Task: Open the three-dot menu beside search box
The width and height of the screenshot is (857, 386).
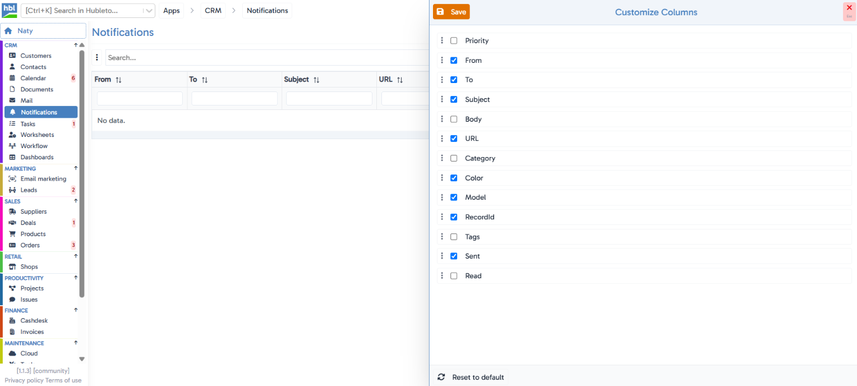Action: point(97,57)
